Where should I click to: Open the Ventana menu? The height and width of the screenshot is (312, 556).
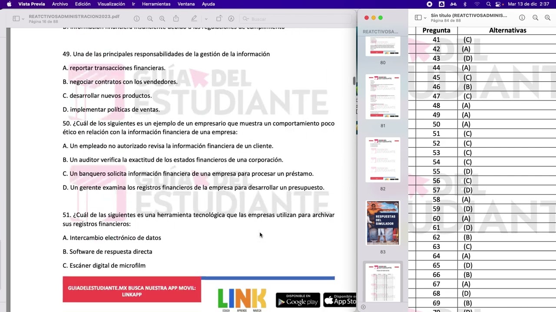(186, 4)
